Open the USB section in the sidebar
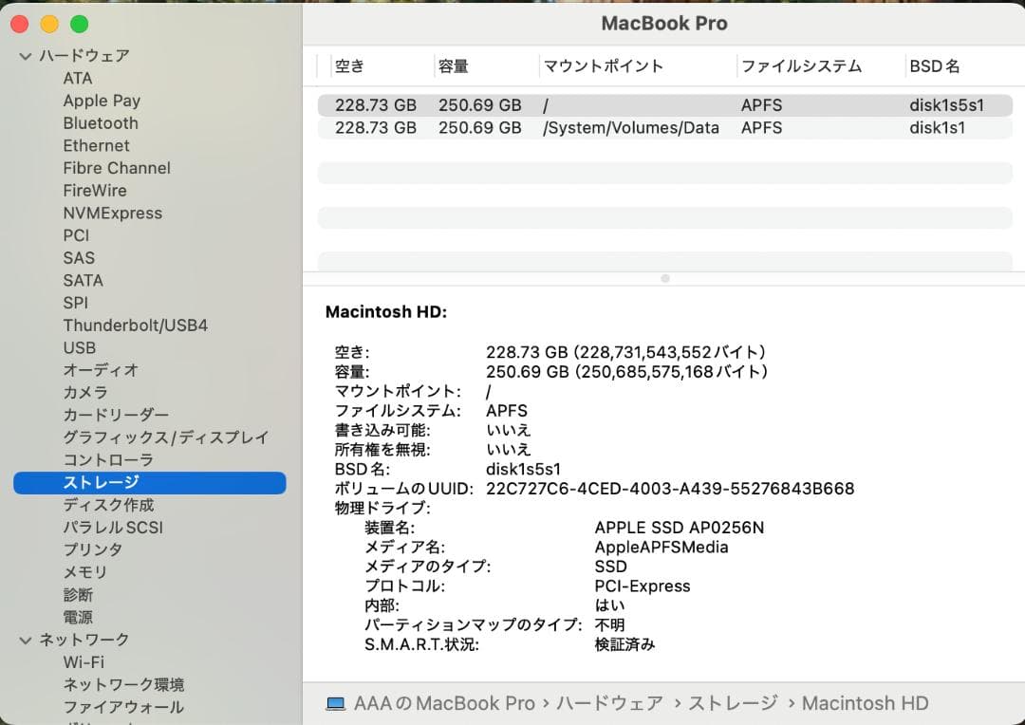 80,347
